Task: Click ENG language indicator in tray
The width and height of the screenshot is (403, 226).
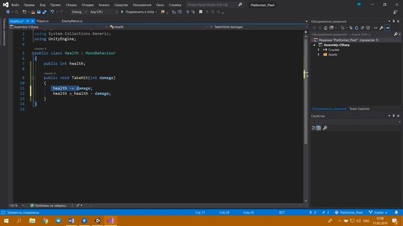Action: [366, 221]
